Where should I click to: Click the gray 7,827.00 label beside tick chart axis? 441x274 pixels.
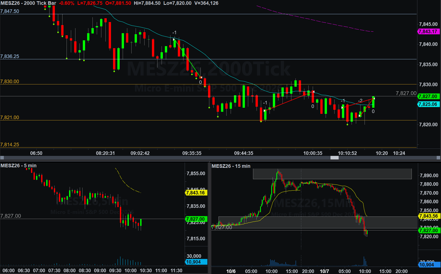coord(406,93)
